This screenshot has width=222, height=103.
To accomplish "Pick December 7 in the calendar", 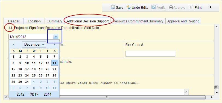I will click(54, 57).
